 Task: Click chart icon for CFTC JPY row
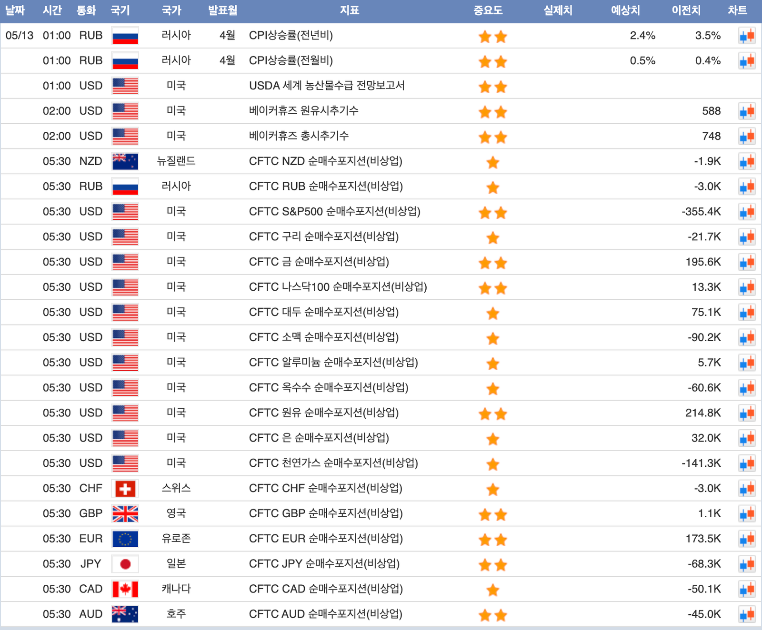click(x=747, y=564)
